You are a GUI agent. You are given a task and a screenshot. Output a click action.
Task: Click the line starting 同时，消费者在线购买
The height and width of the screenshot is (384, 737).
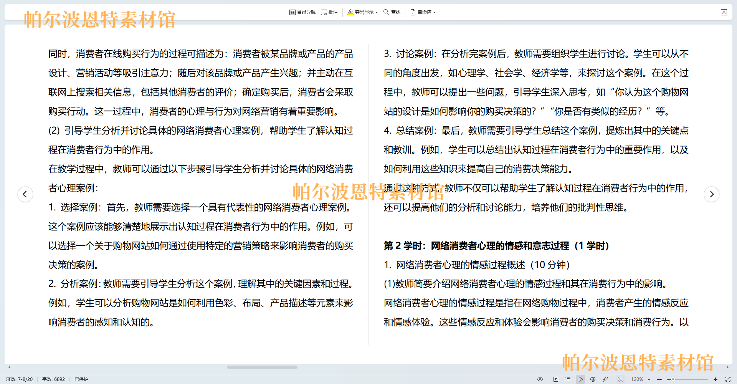point(201,54)
